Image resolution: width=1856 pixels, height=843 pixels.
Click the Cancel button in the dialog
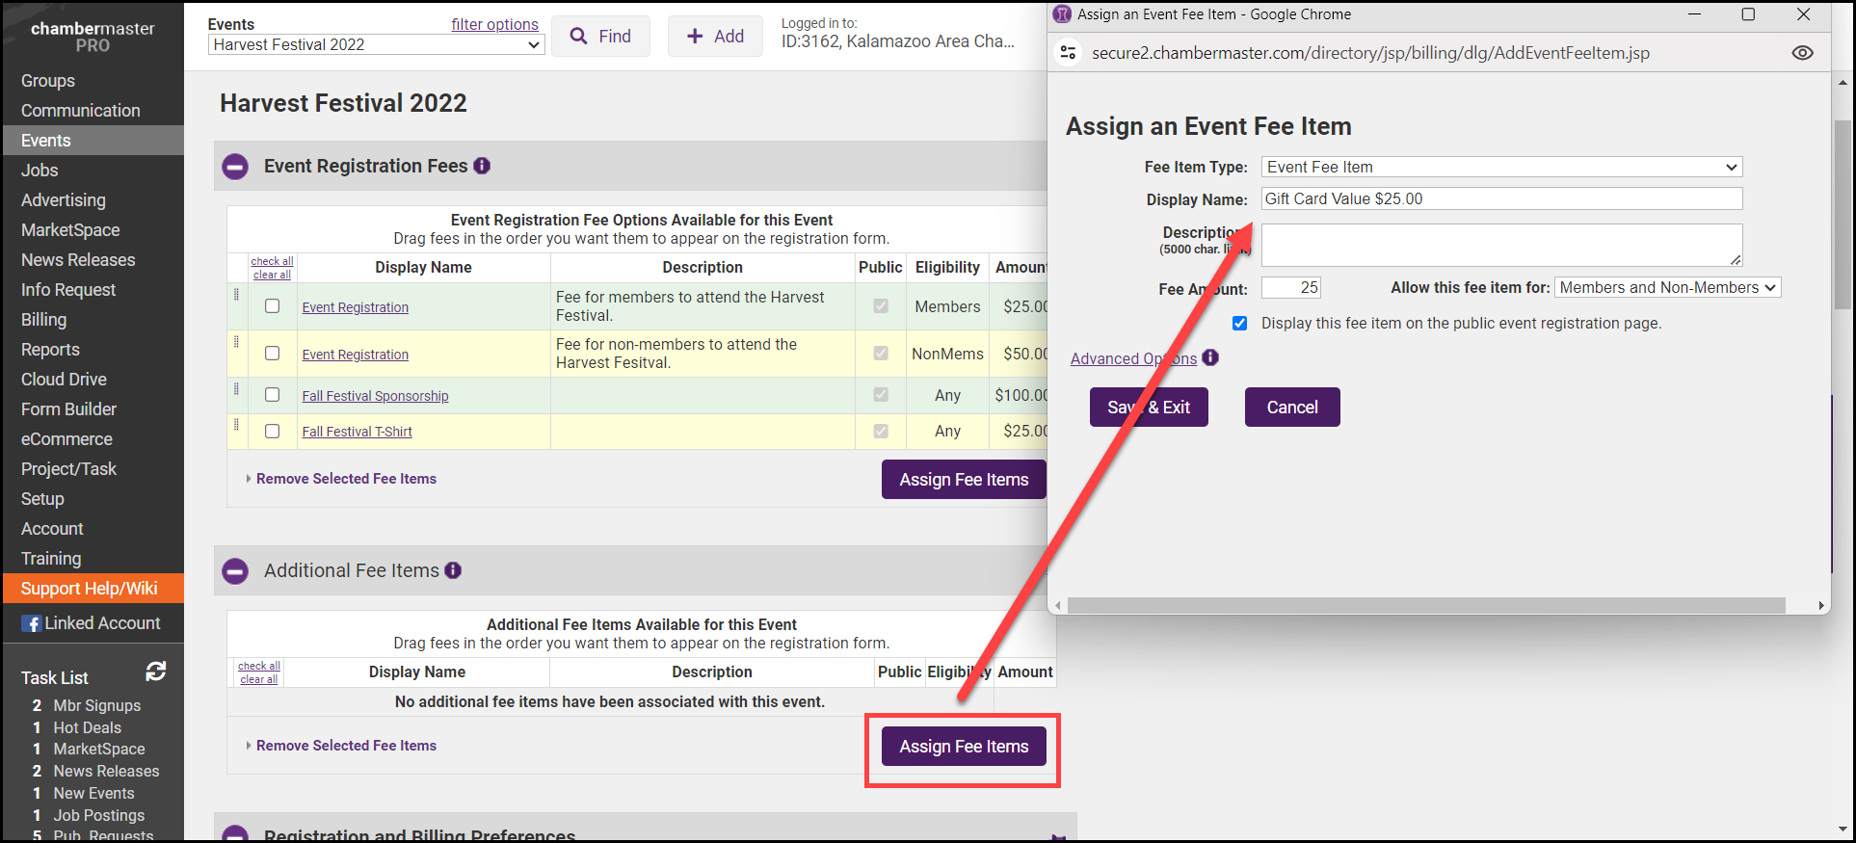1291,408
